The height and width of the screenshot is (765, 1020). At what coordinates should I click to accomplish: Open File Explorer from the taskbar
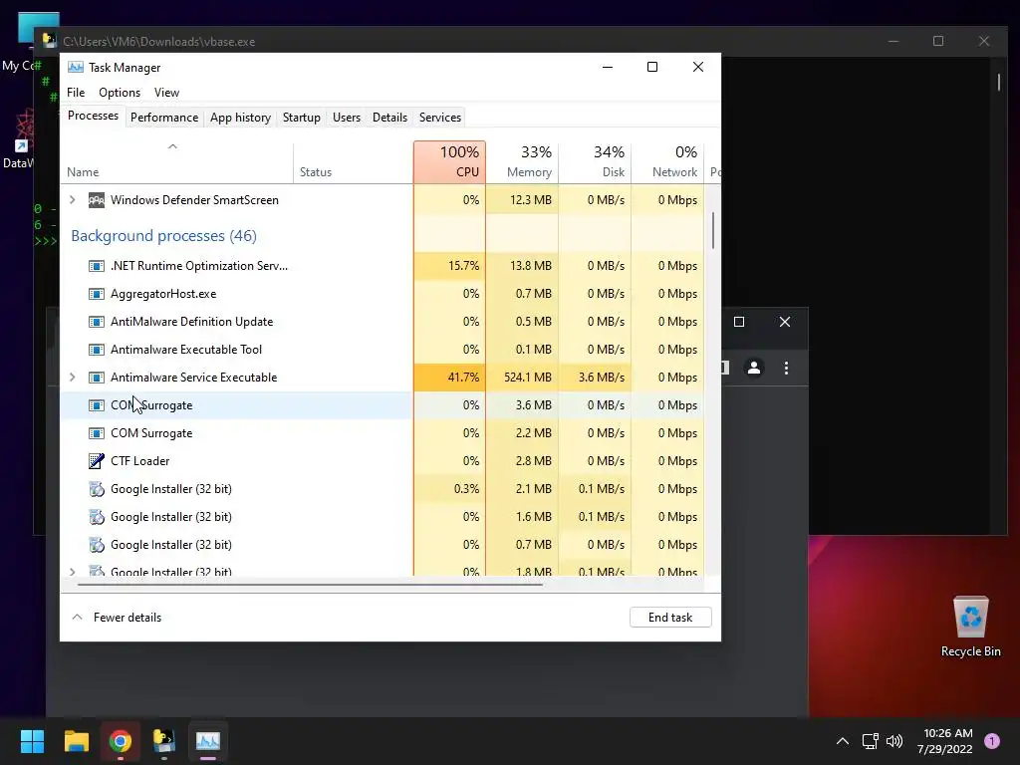(x=76, y=741)
